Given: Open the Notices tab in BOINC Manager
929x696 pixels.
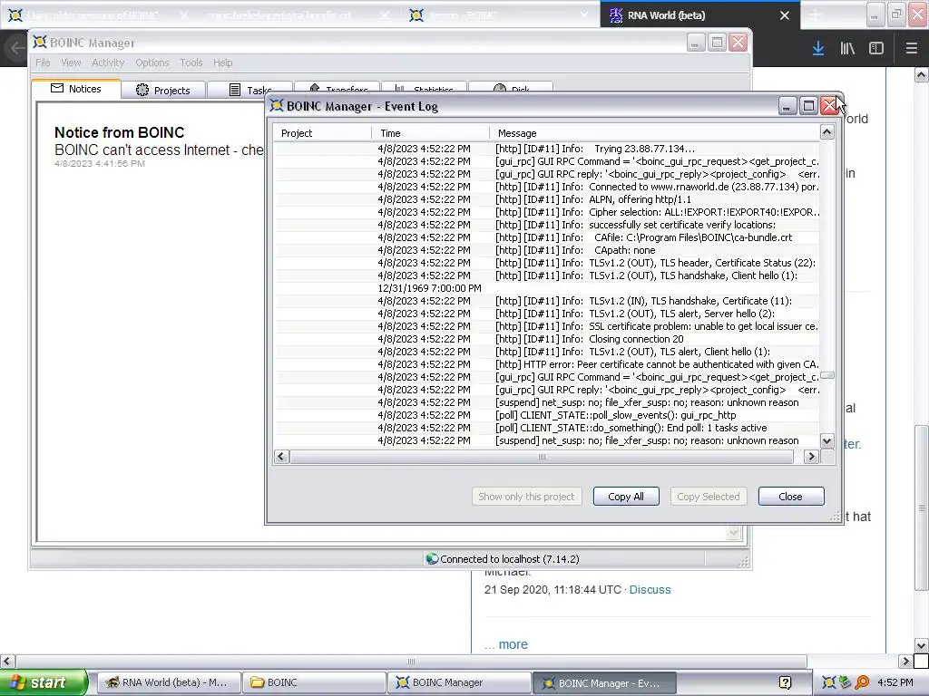Looking at the screenshot, I should [76, 89].
